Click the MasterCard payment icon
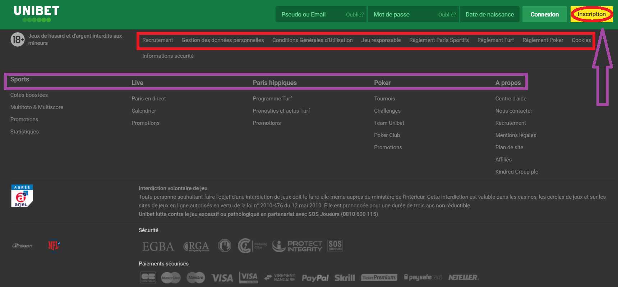618x287 pixels. (x=171, y=278)
